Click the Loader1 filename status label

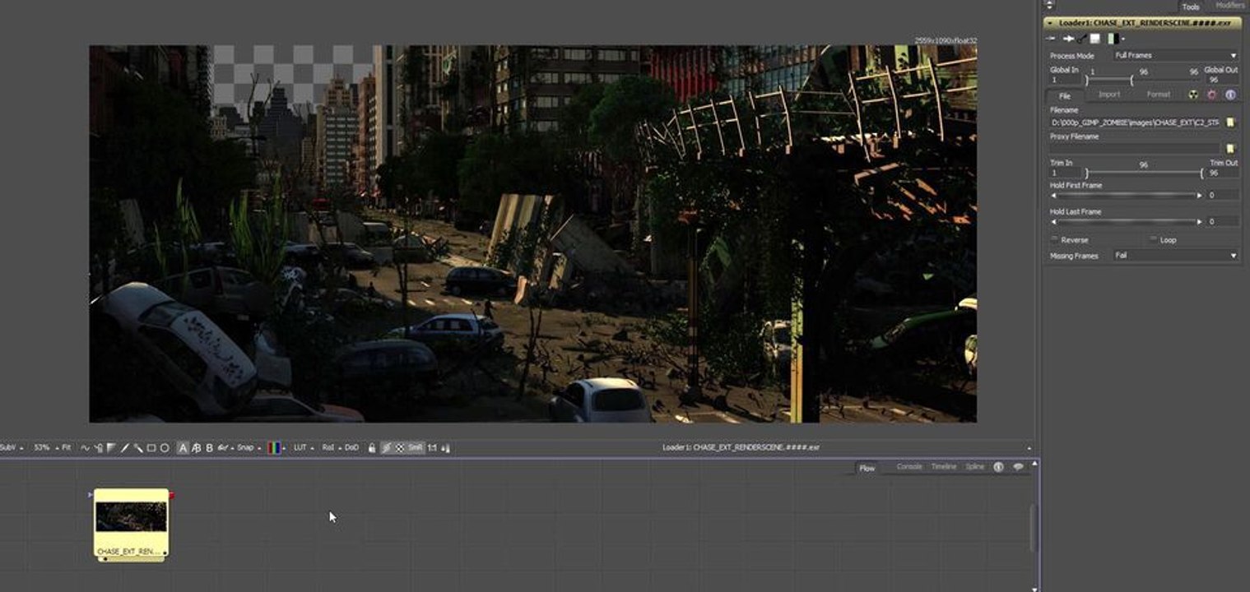tap(741, 447)
